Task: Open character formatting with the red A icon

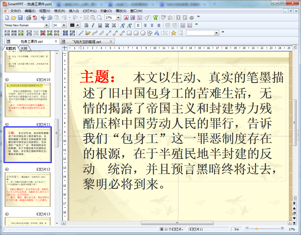Action: tap(126, 18)
